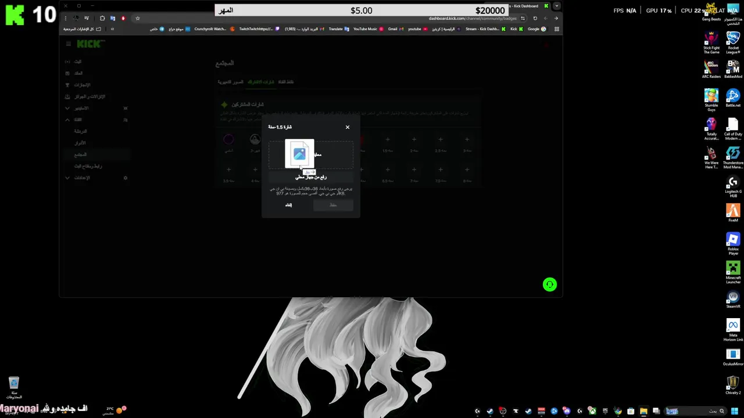Switch to the نقاط القناة tab
744x418 pixels.
(286, 82)
